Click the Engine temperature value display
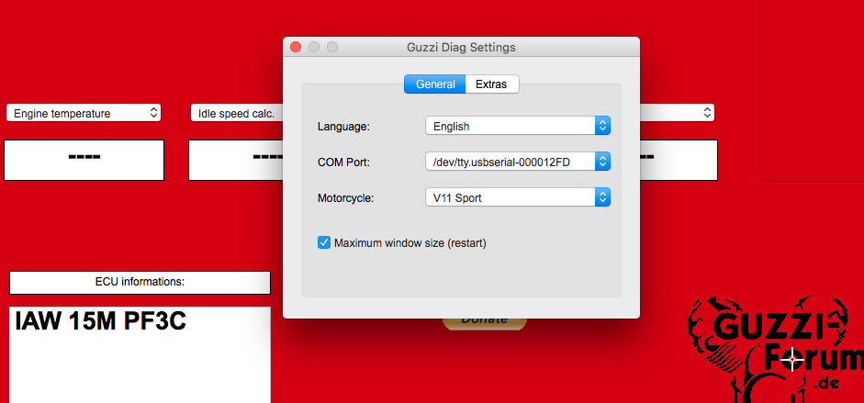This screenshot has width=864, height=403. [84, 161]
